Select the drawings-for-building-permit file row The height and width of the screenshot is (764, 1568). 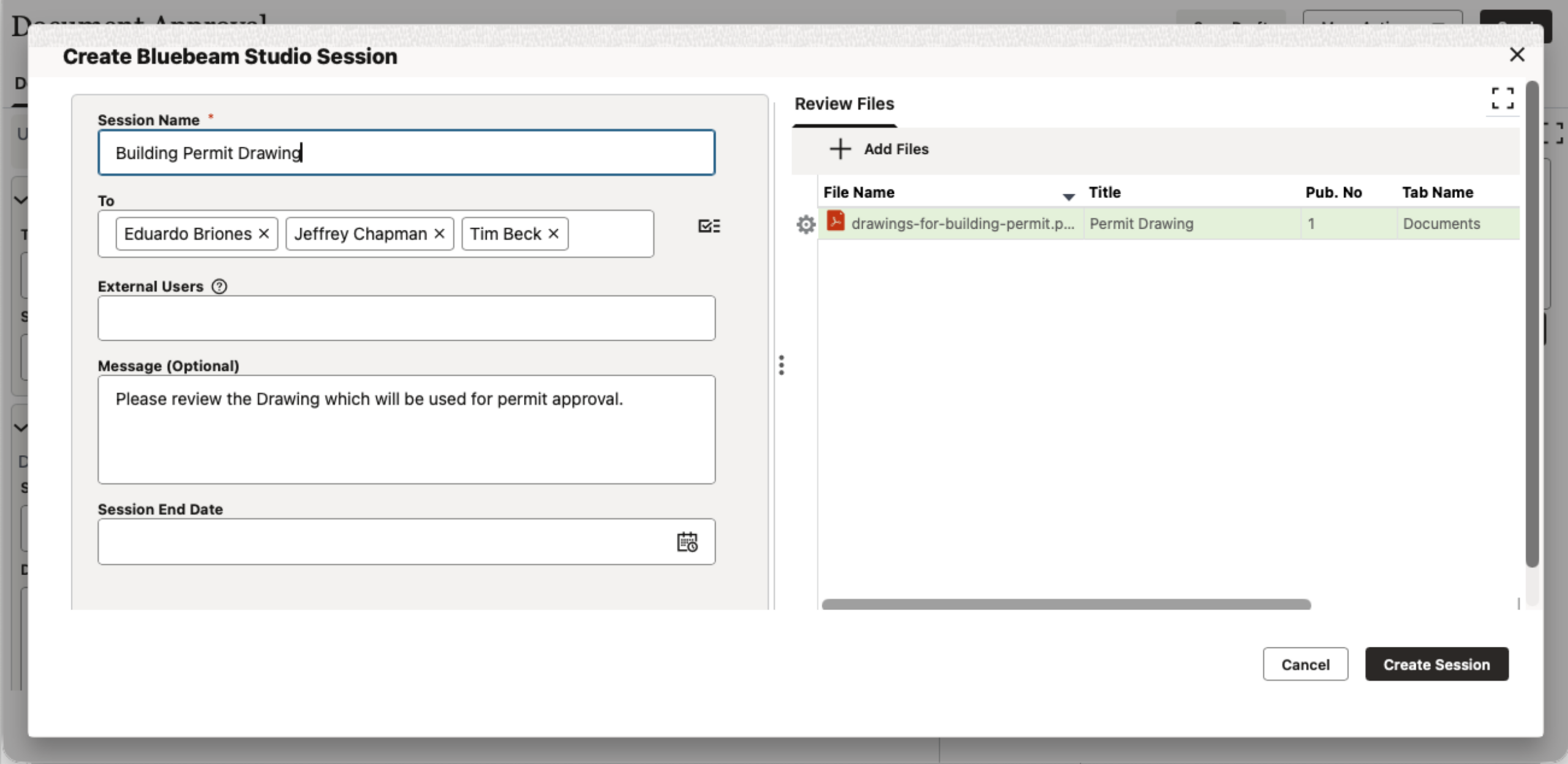click(962, 224)
